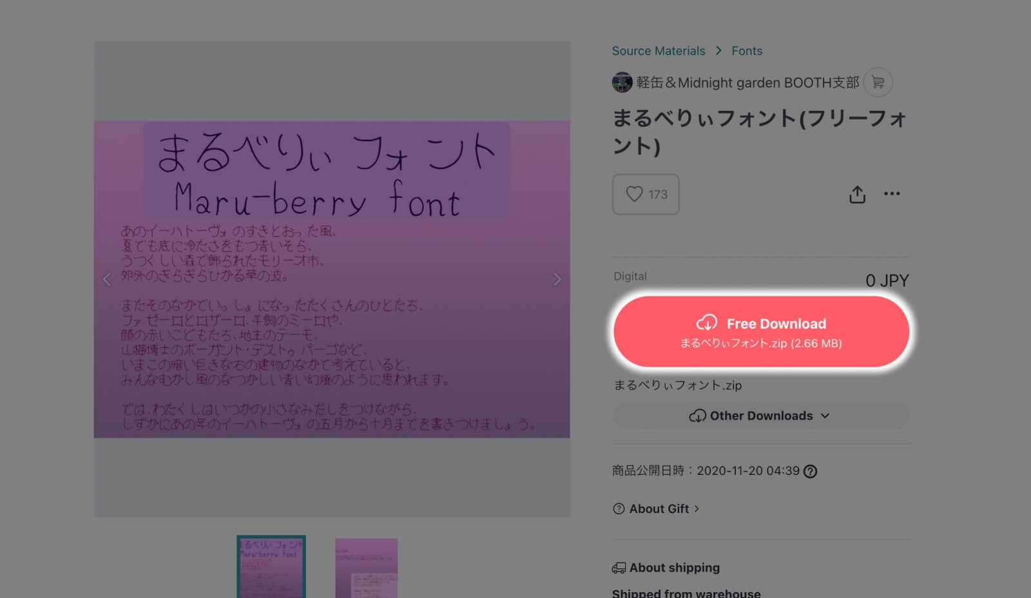This screenshot has height=598, width=1031.
Task: Open the more options ellipsis menu
Action: (x=892, y=194)
